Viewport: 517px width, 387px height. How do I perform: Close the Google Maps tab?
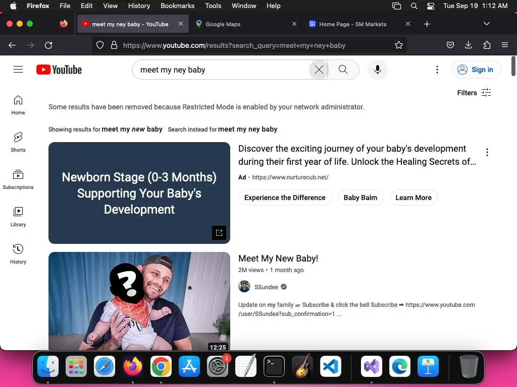coord(294,24)
